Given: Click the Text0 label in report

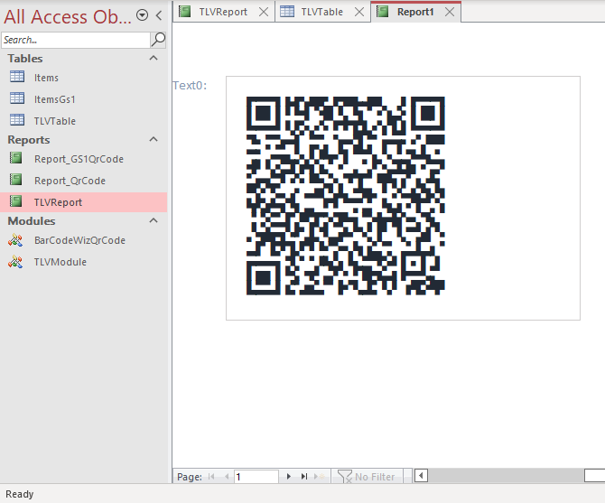Looking at the screenshot, I should 190,85.
